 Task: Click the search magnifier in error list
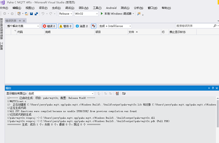coord(215,26)
